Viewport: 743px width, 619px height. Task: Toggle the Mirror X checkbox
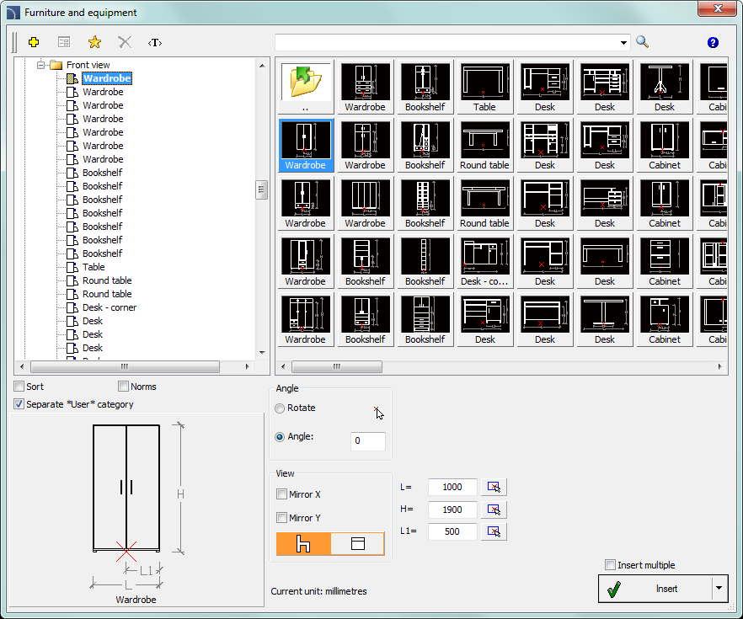tap(281, 494)
